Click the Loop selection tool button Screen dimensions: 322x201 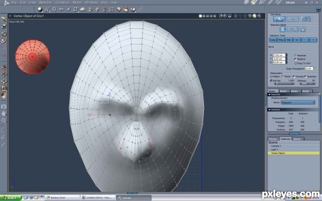click(x=273, y=40)
